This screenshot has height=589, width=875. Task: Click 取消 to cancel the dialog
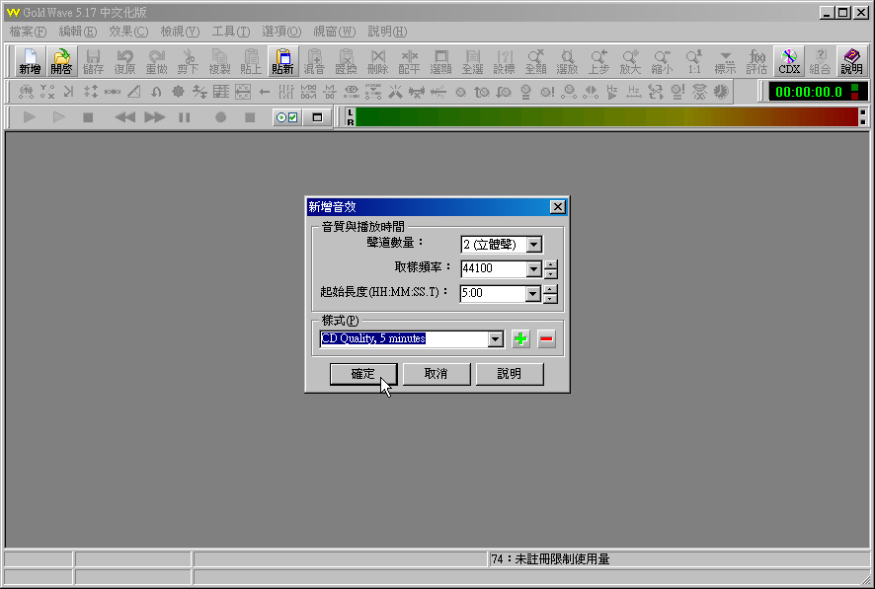click(x=436, y=374)
